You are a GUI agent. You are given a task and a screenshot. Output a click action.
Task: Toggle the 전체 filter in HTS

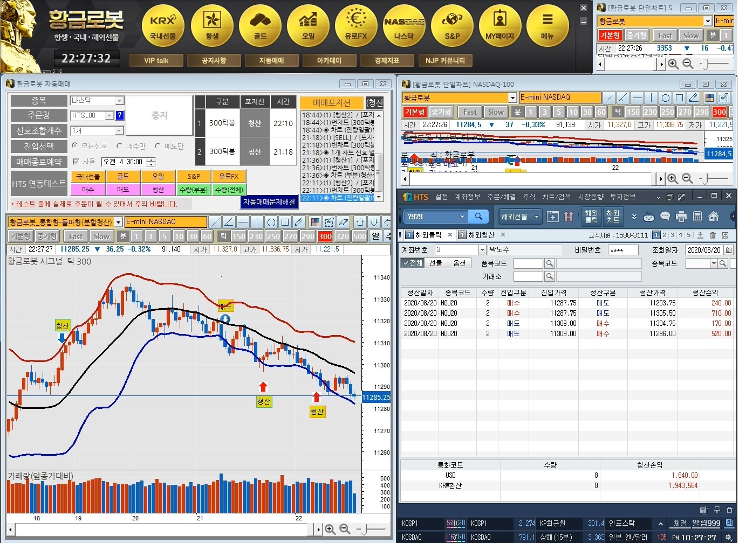413,263
